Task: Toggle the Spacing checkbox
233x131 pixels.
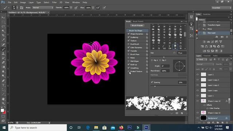Action: [152, 82]
